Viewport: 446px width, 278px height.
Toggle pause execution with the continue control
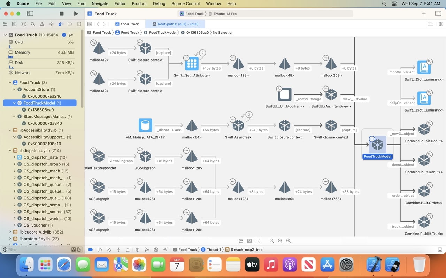pyautogui.click(x=100, y=250)
